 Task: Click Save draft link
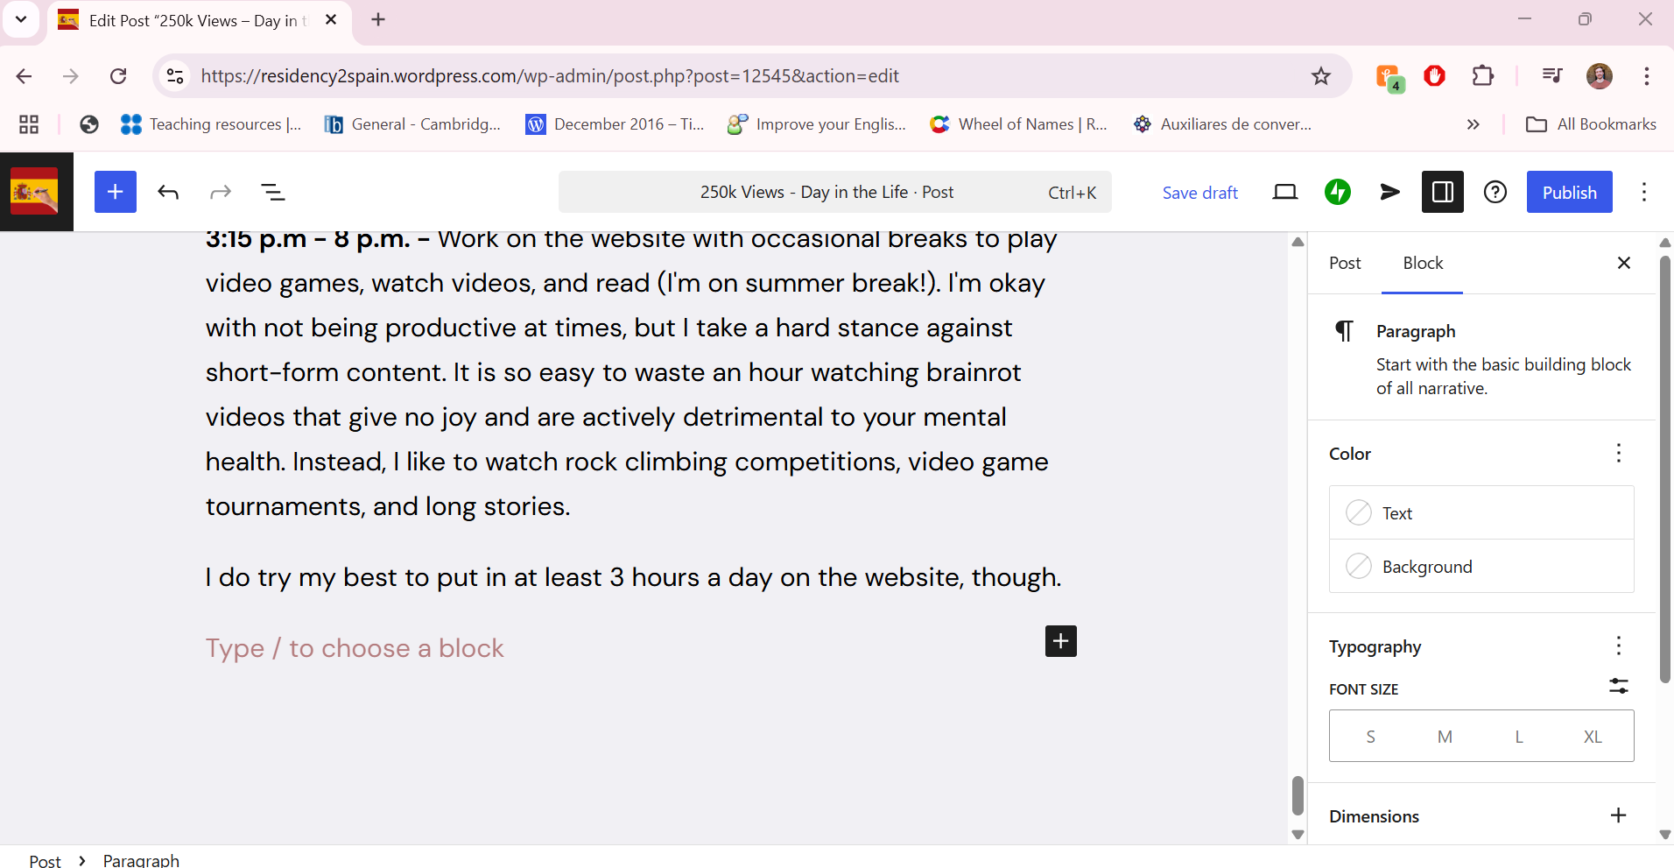(1199, 193)
